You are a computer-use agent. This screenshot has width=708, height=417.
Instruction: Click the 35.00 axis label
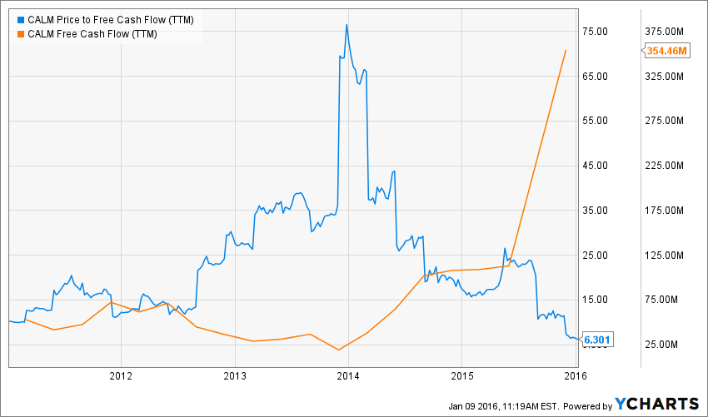click(596, 211)
